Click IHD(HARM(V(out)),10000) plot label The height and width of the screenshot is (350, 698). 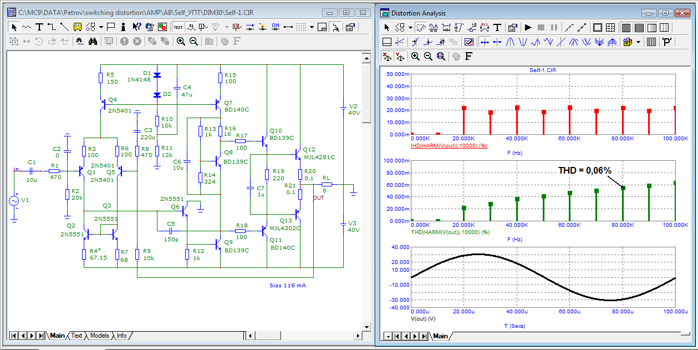point(449,145)
